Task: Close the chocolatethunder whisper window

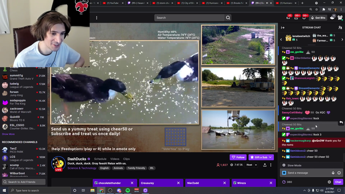Action: [x=132, y=183]
